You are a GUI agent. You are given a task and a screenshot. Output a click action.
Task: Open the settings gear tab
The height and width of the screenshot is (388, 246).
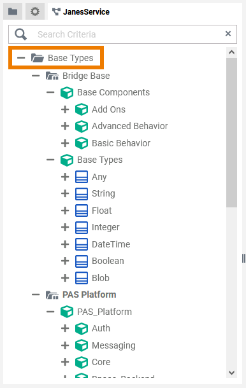pyautogui.click(x=35, y=11)
